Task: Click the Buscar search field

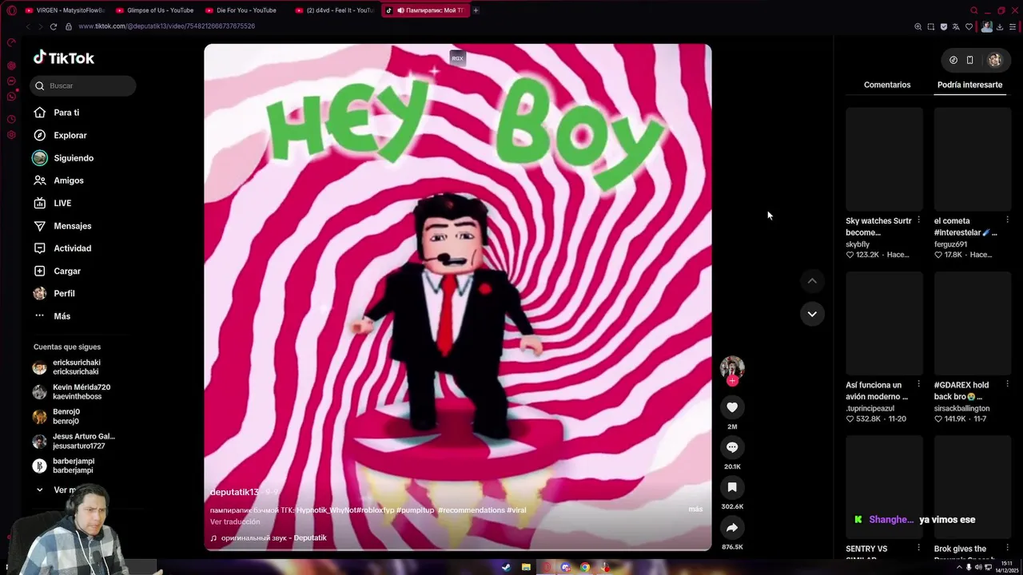Action: coord(83,85)
